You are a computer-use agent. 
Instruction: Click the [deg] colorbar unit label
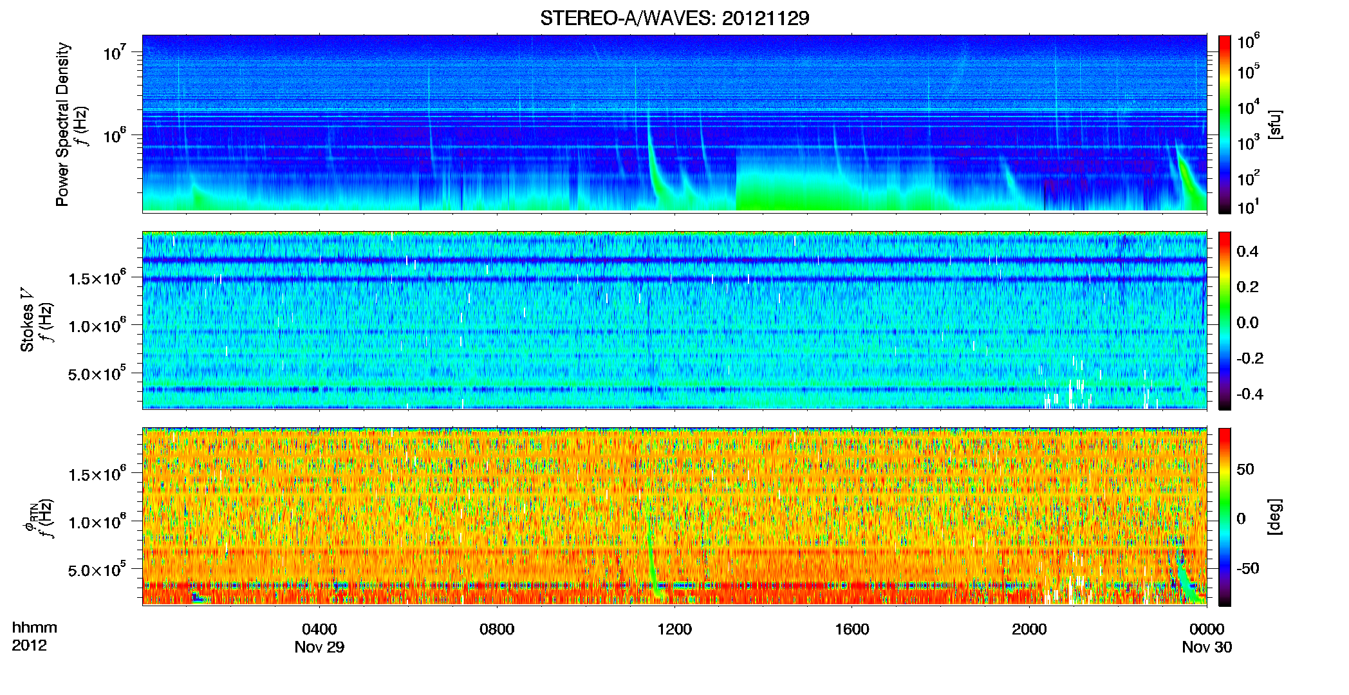point(1275,517)
